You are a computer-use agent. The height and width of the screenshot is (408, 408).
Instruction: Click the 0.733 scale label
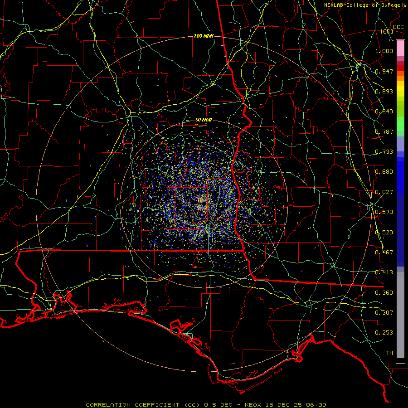(x=384, y=152)
